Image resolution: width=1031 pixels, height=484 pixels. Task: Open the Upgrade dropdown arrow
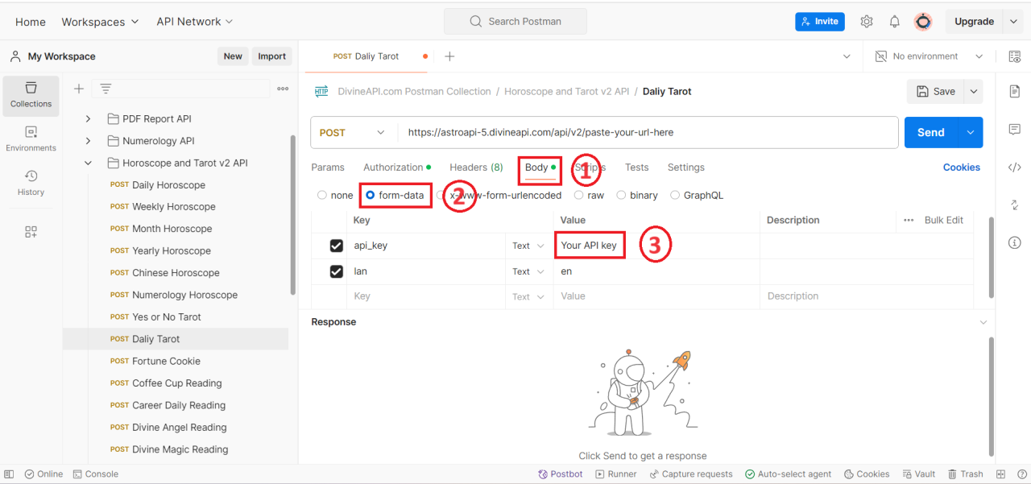pos(1013,22)
